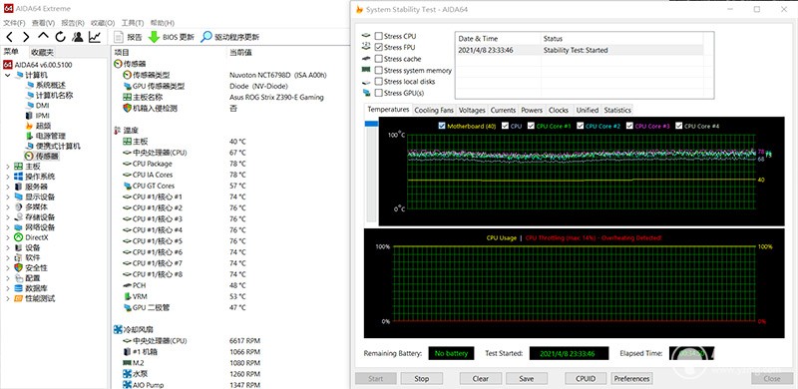Click the up-level arrow in AIDA64 toolbar
The width and height of the screenshot is (798, 389).
pyautogui.click(x=43, y=36)
